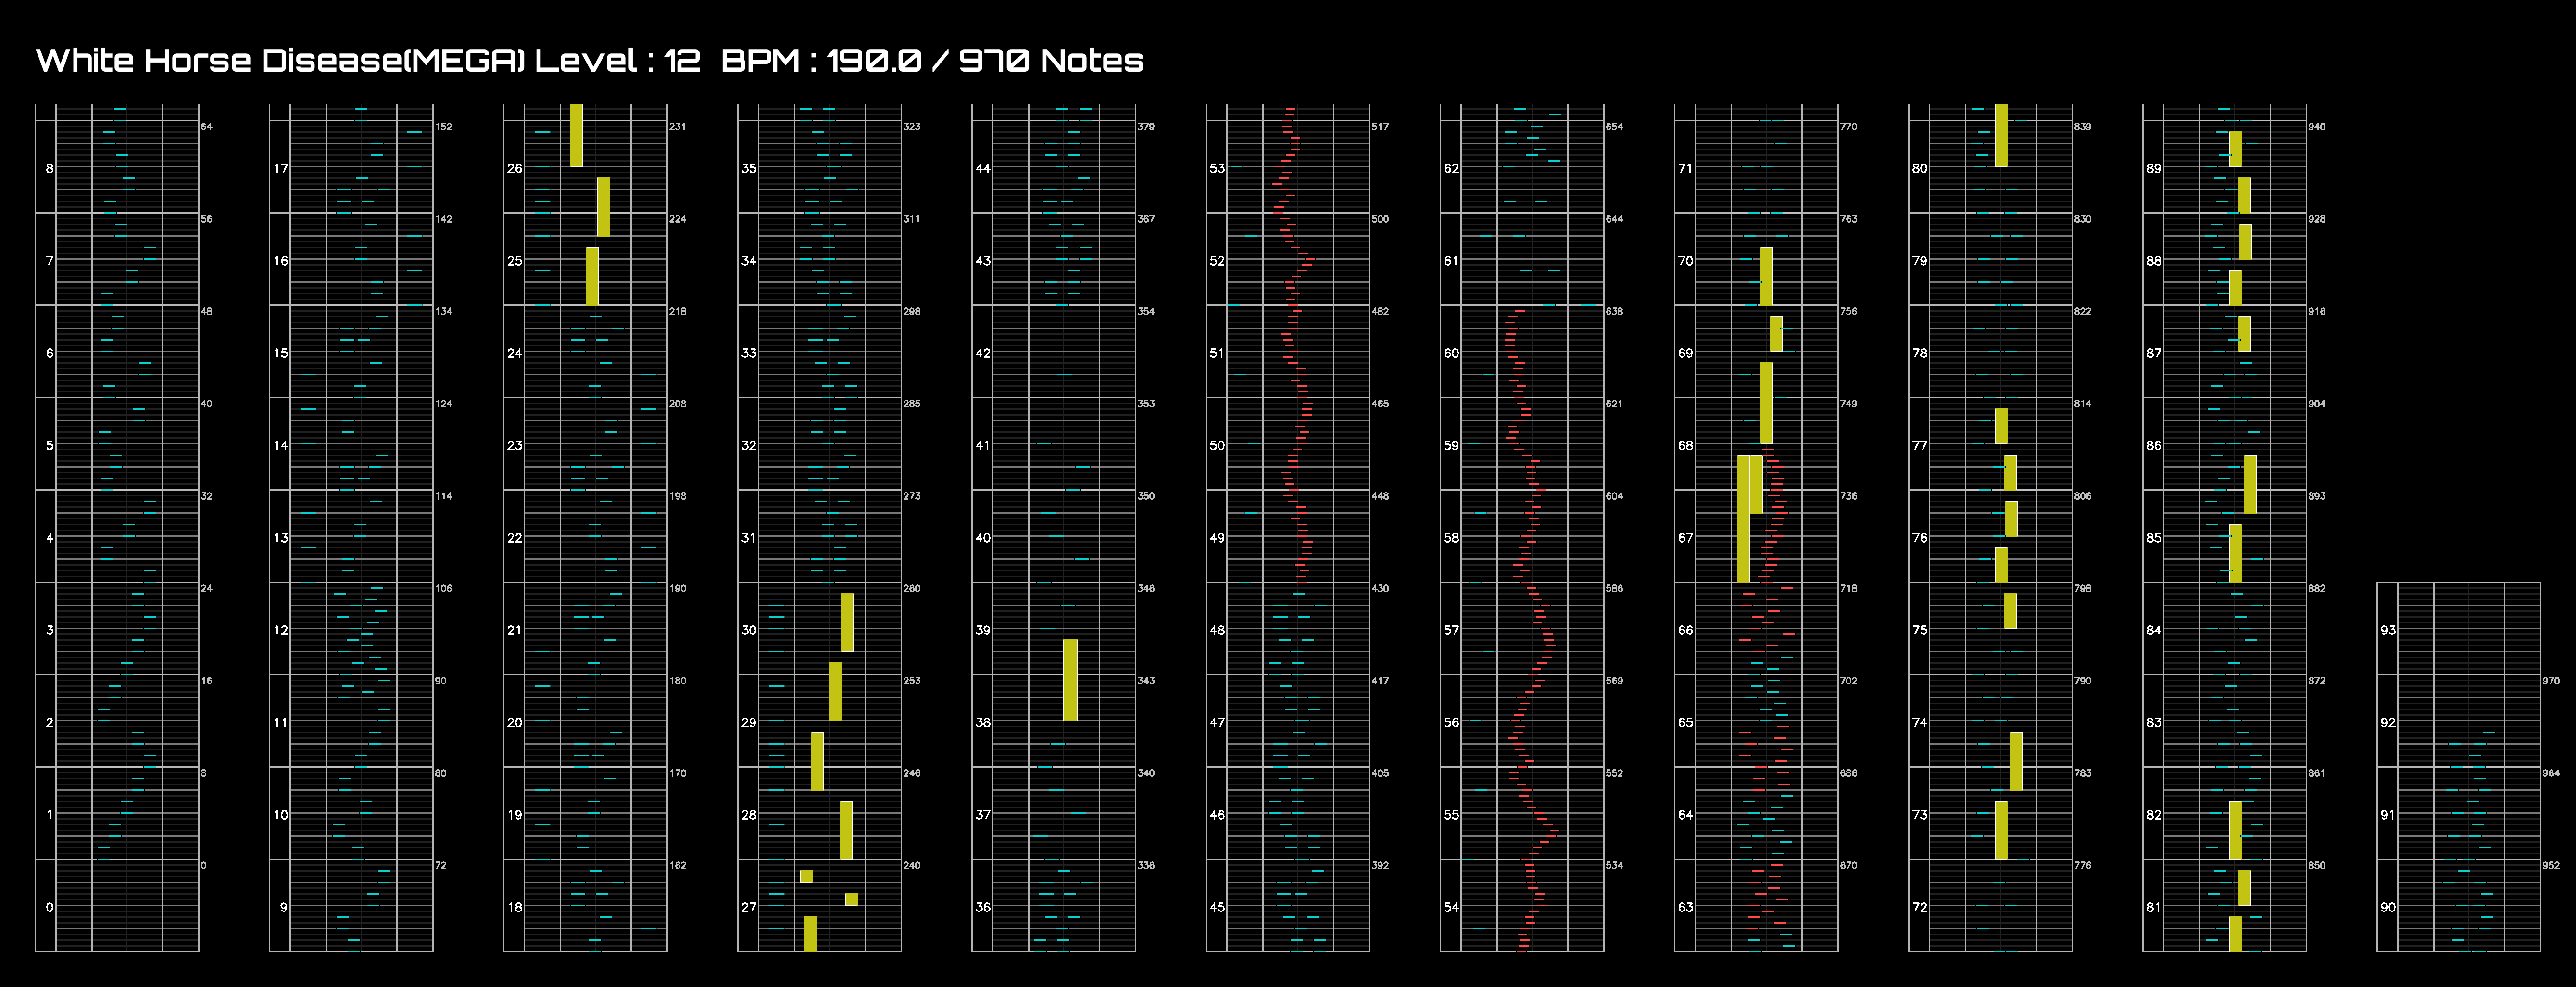The width and height of the screenshot is (2576, 987).
Task: Select measure label 44
Action: point(983,168)
